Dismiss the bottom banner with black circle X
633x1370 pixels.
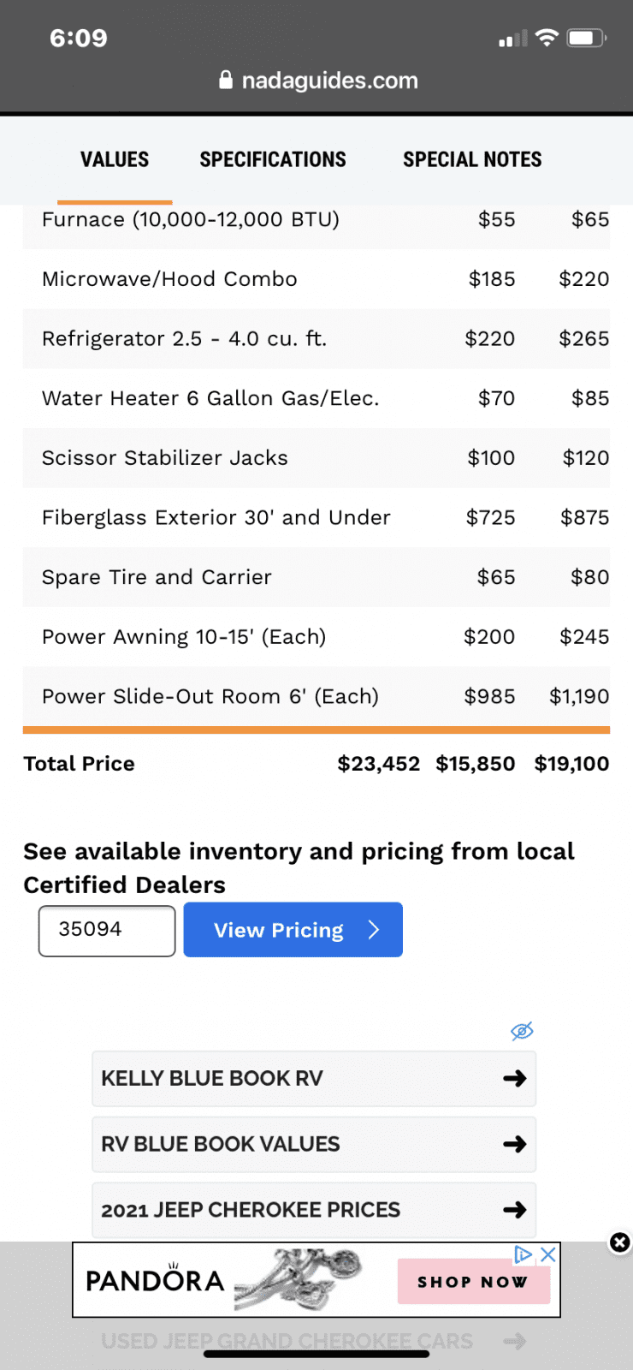pos(619,1242)
